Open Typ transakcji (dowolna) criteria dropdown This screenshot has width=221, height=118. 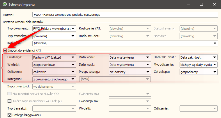(54, 36)
